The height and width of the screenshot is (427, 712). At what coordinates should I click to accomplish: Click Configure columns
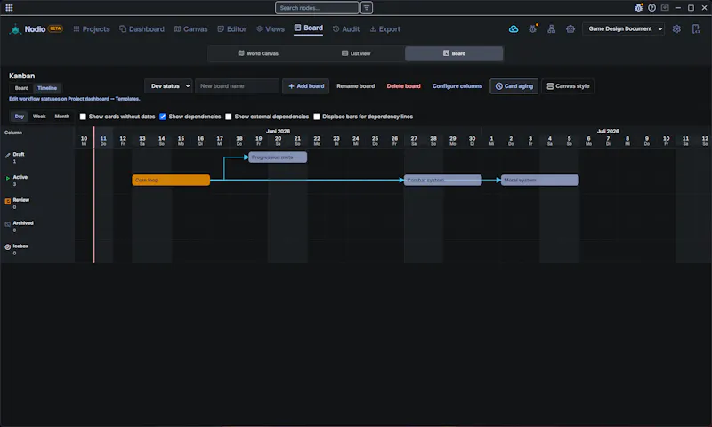[457, 86]
